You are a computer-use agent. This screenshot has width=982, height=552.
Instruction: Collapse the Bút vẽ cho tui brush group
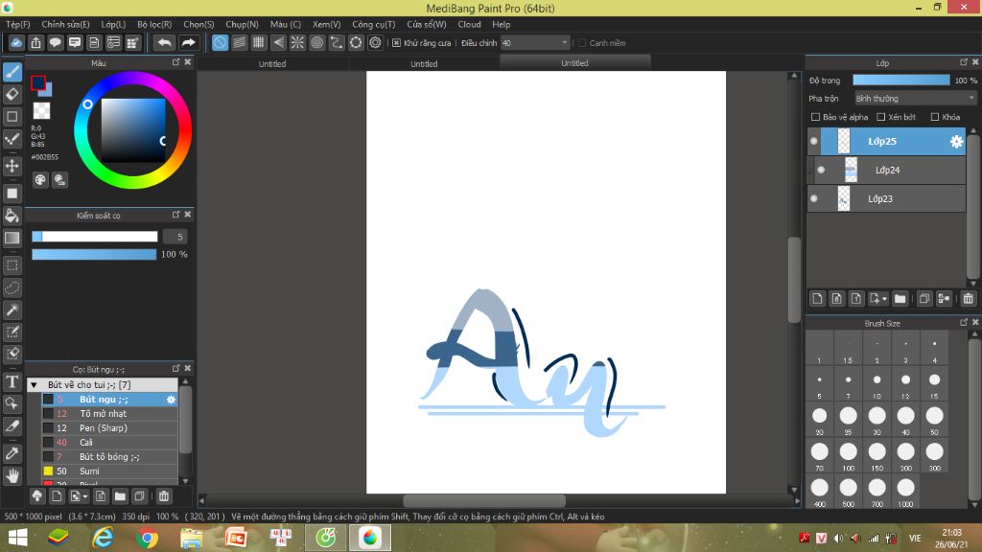[x=34, y=385]
